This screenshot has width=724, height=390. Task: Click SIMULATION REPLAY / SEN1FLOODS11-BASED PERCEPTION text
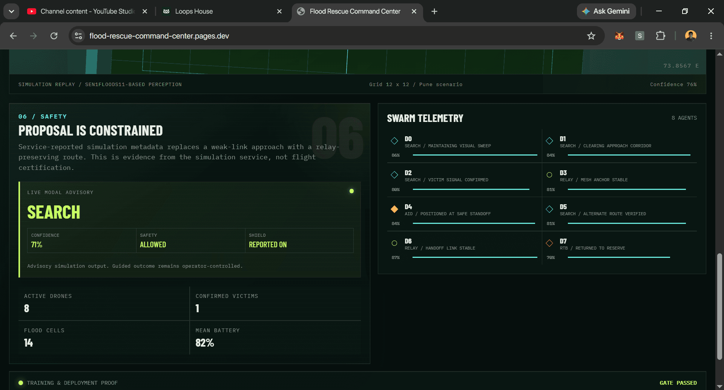coord(100,84)
